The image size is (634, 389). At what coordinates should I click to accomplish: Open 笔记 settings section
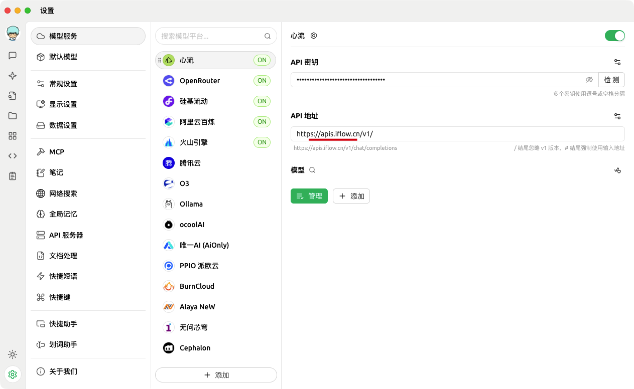(88, 172)
